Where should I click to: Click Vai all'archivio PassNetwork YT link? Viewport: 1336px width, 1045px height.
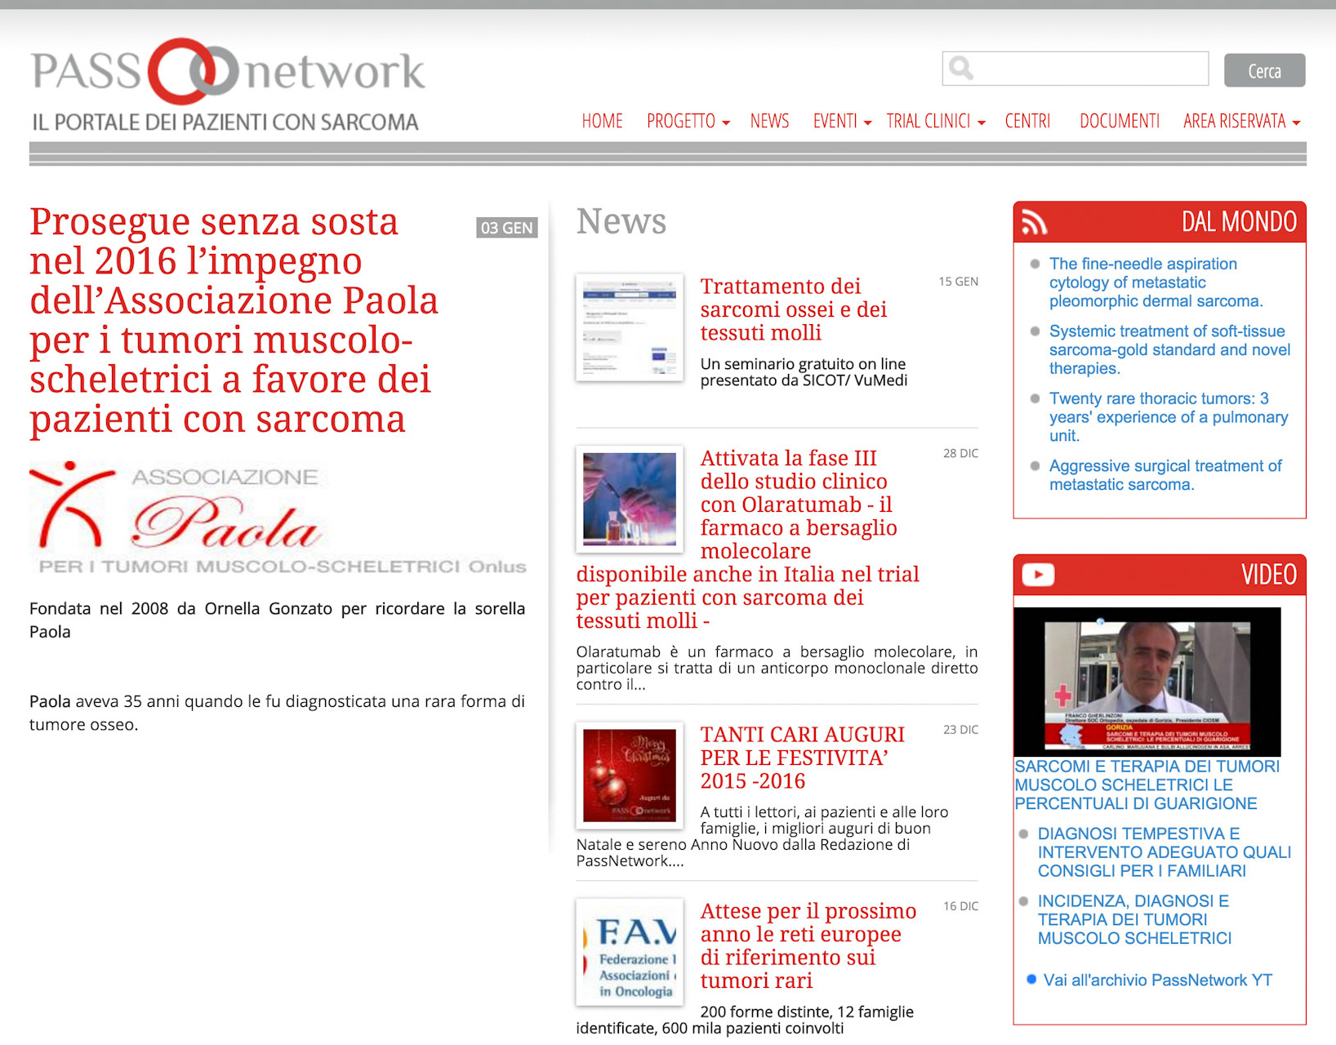(x=1158, y=980)
